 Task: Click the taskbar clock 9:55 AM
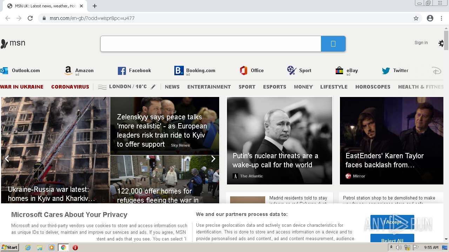tap(431, 247)
